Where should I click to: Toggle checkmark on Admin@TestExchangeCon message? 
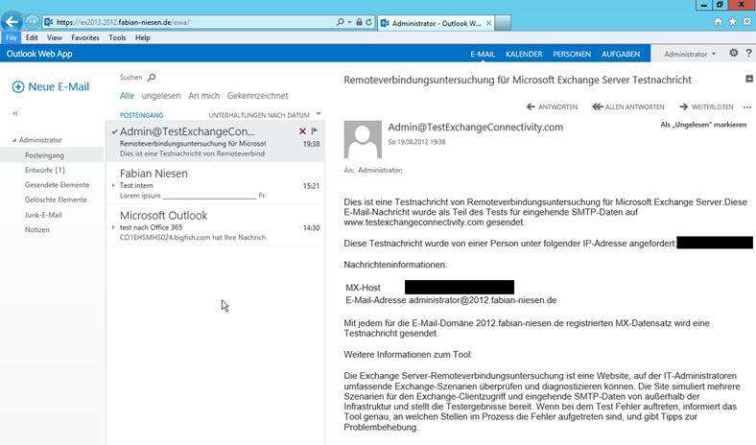tap(114, 131)
